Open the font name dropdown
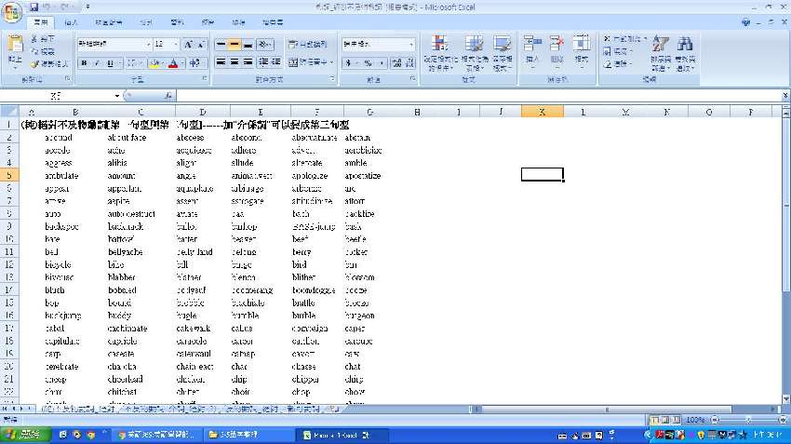Viewport: 791px width, 444px height. pyautogui.click(x=149, y=45)
